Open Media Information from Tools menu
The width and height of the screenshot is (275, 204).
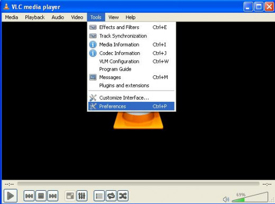point(131,44)
